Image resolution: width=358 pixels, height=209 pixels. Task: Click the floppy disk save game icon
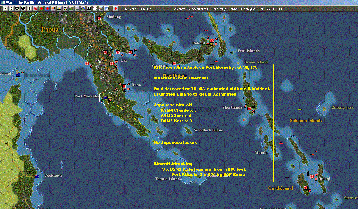(5, 9)
